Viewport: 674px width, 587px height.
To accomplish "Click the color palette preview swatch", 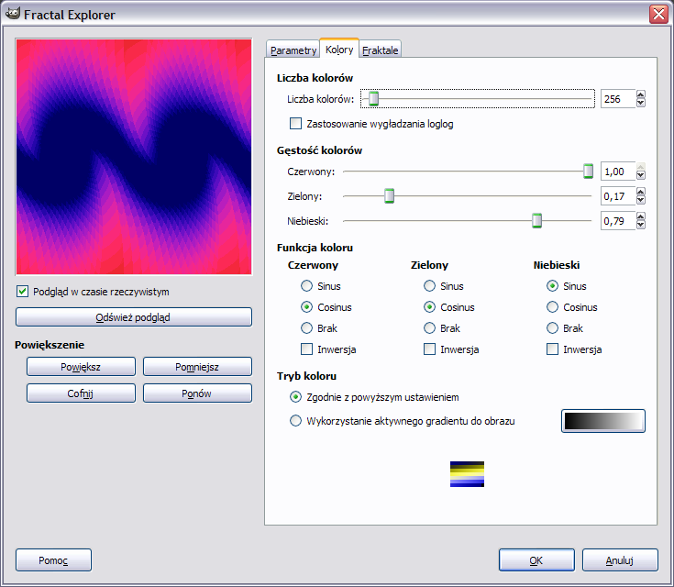I will (x=467, y=474).
